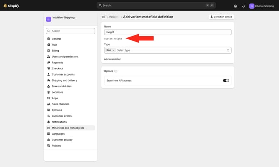
Task: Click the Checkout cart icon
Action: pos(48,69)
